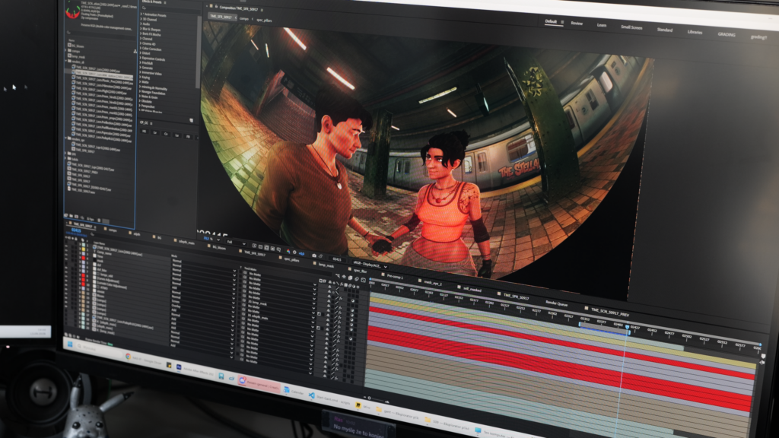Screen dimensions: 779x438
Task: Select the compo folder in Project panel
Action: pos(76,51)
